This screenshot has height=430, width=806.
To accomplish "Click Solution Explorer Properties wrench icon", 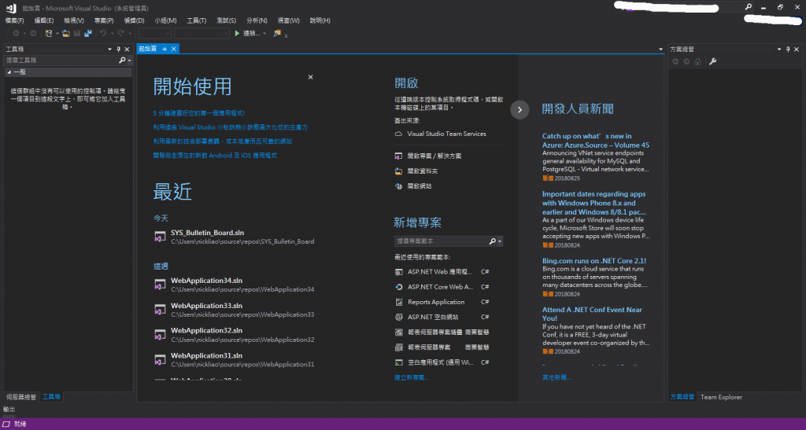I will coord(712,61).
